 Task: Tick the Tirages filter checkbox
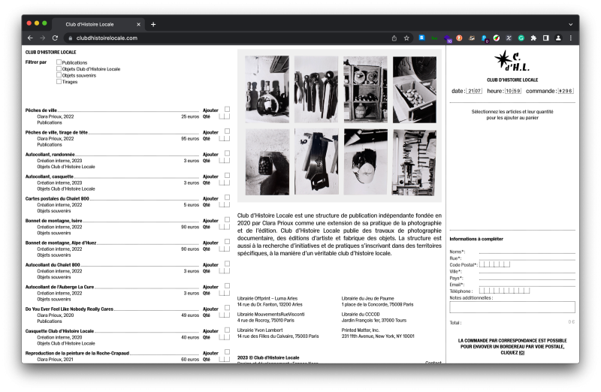click(x=59, y=81)
